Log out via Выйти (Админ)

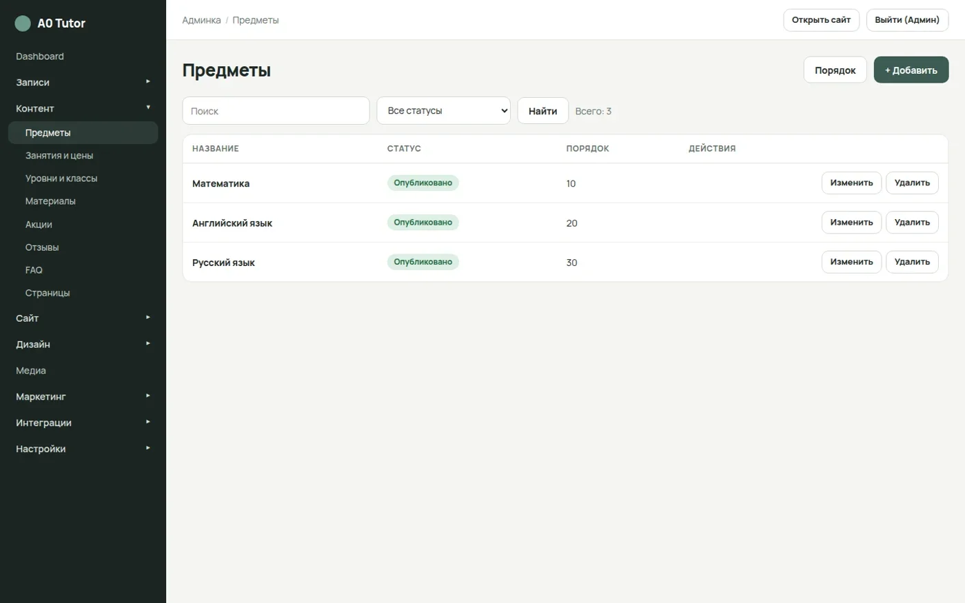(x=907, y=20)
